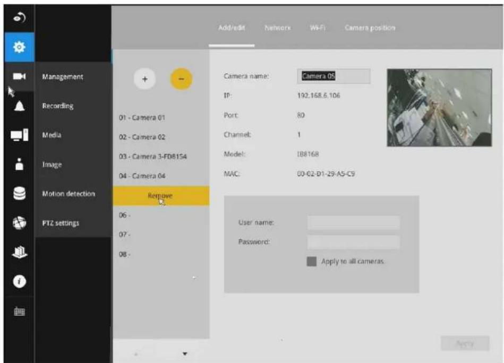The image size is (504, 363).
Task: Click the User name input field
Action: [x=354, y=222]
